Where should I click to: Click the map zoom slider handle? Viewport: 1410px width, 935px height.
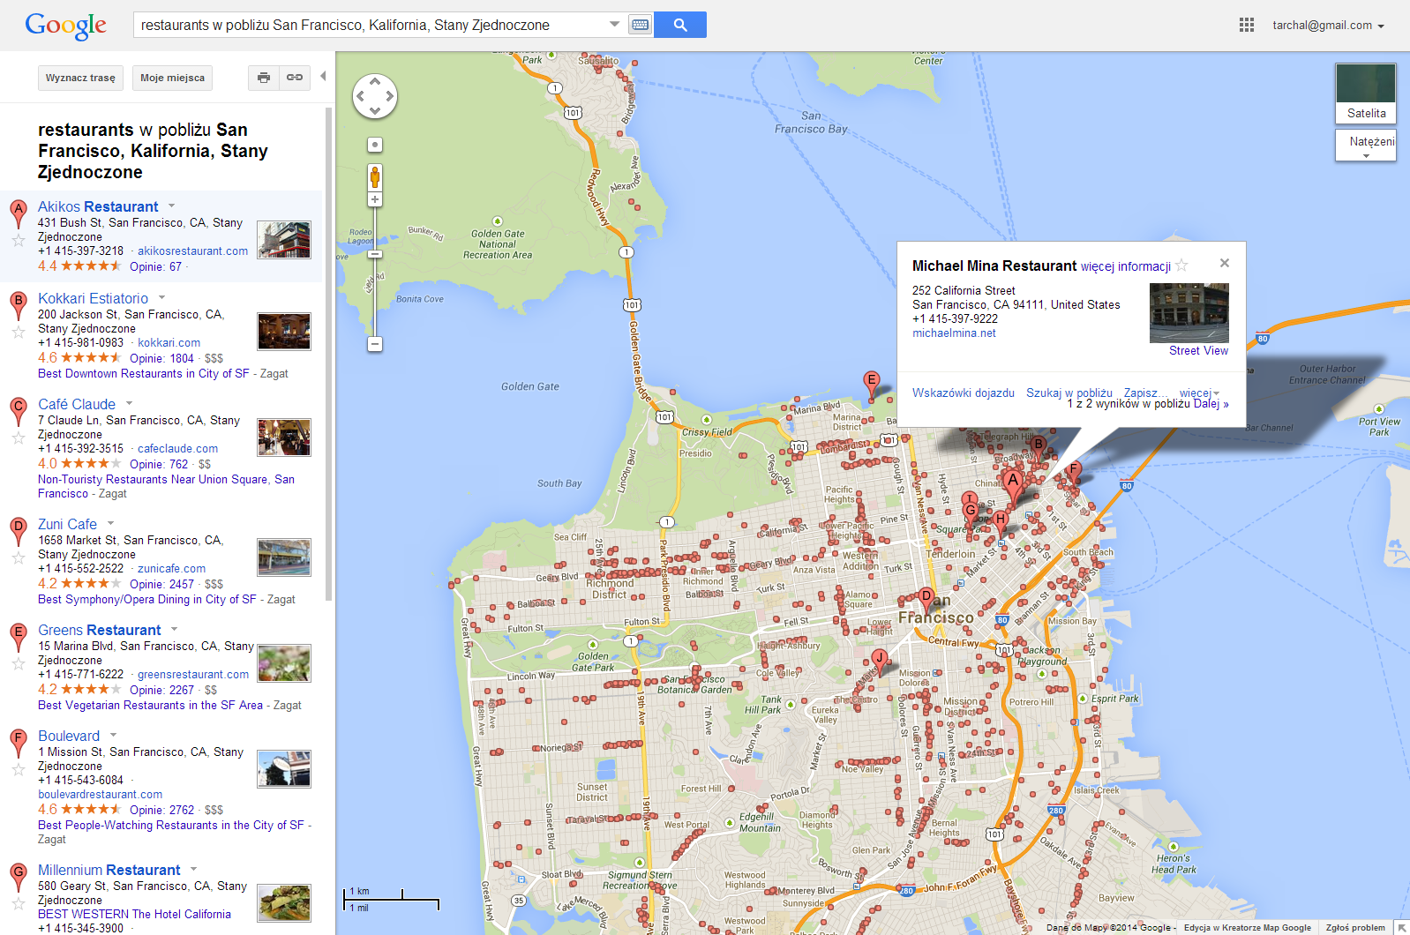click(x=375, y=254)
